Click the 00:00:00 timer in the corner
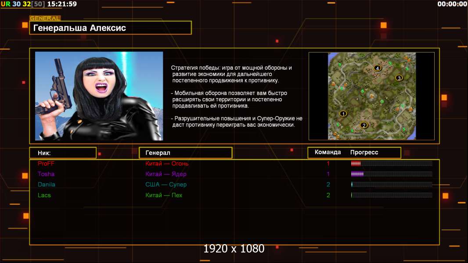Viewport: 468px width, 263px height. tap(452, 4)
